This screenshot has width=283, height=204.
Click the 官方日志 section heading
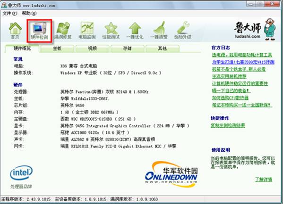pos(221,48)
